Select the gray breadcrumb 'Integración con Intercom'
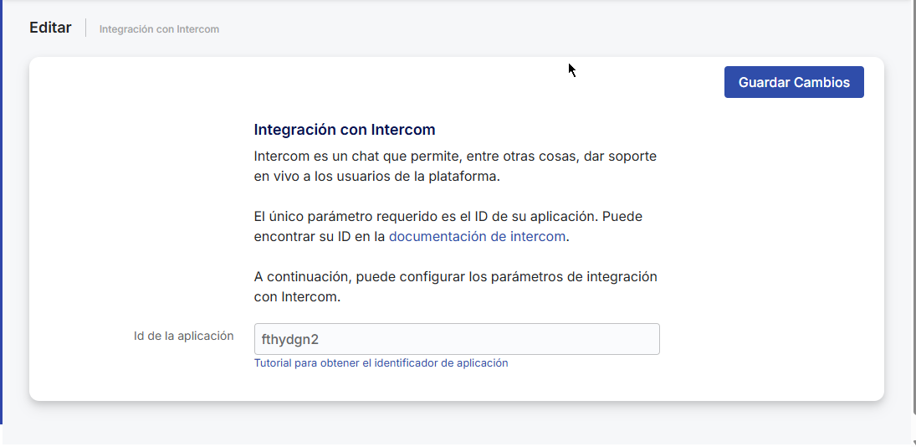The height and width of the screenshot is (447, 916). point(159,29)
